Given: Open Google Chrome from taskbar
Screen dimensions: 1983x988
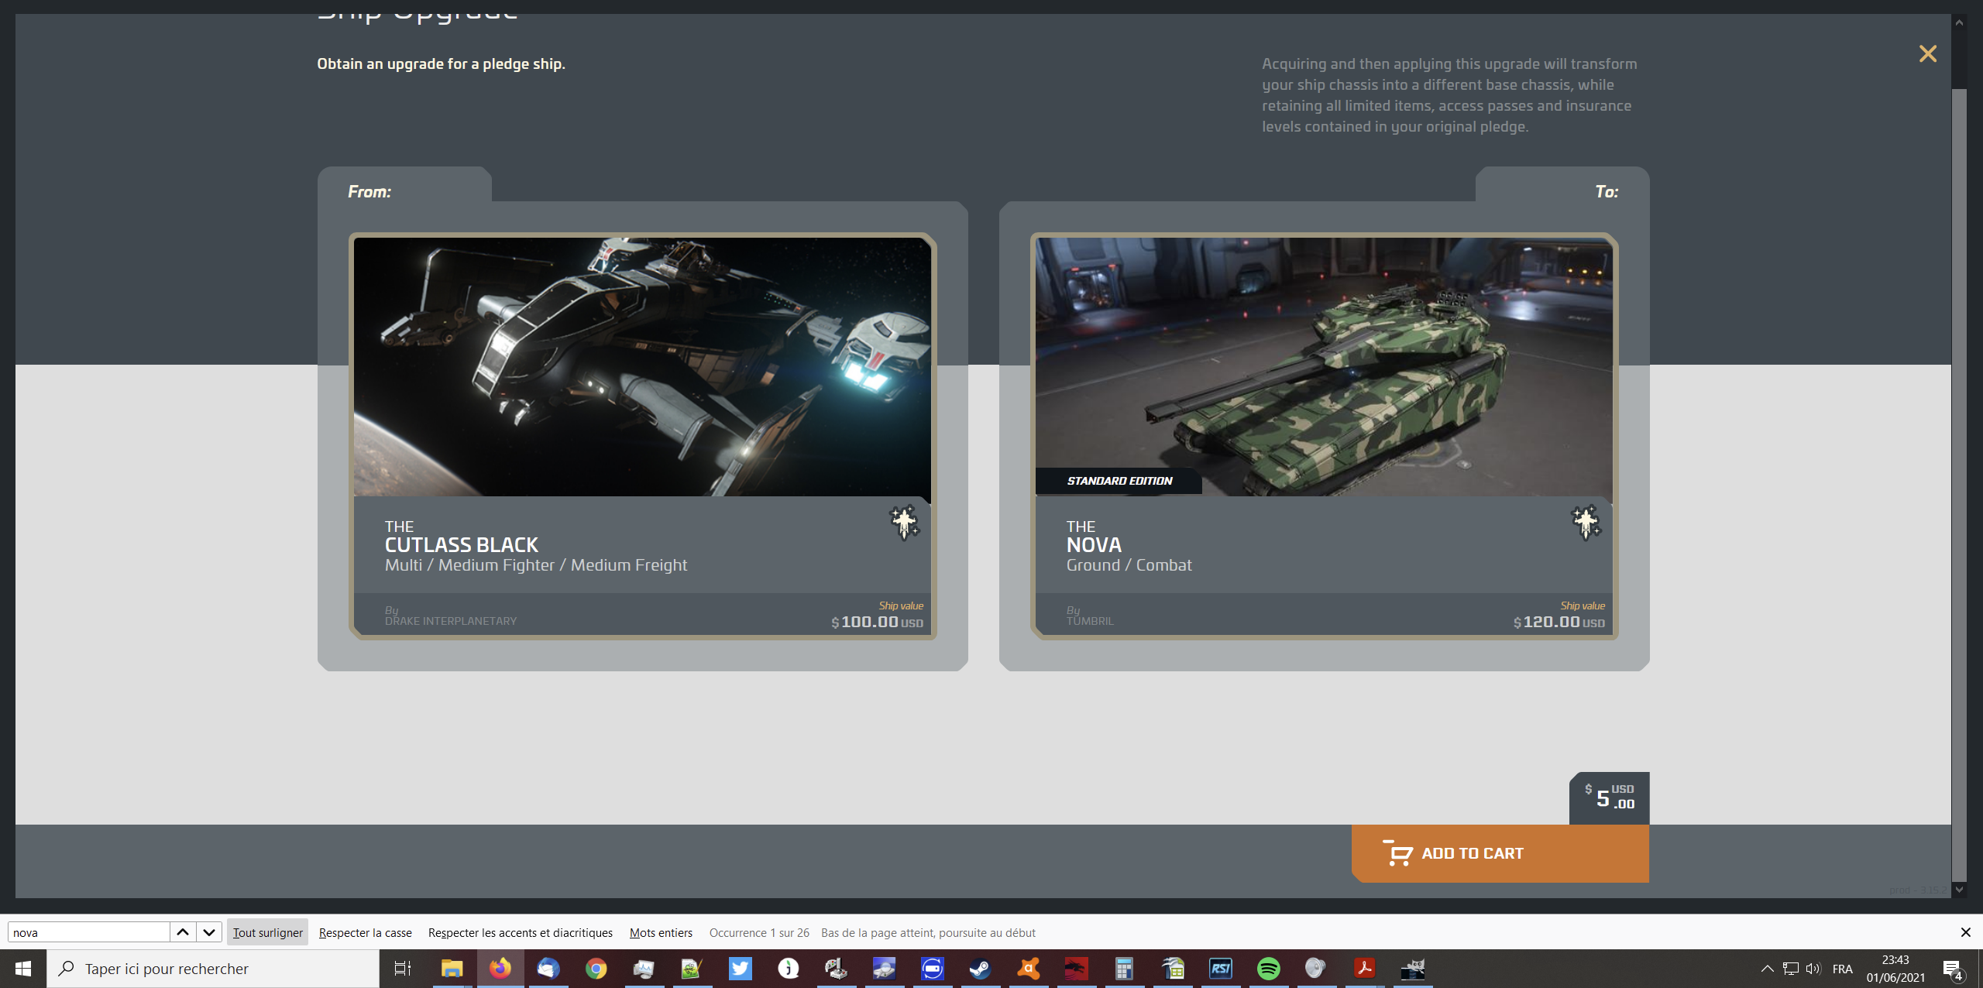Looking at the screenshot, I should tap(596, 969).
